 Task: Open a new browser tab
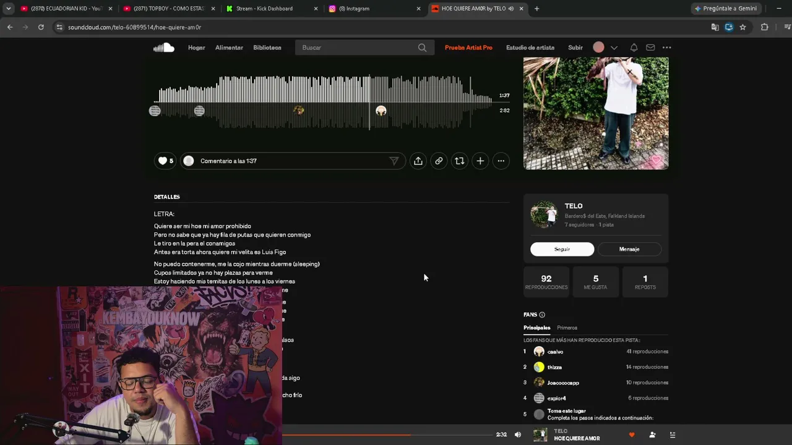pos(536,9)
